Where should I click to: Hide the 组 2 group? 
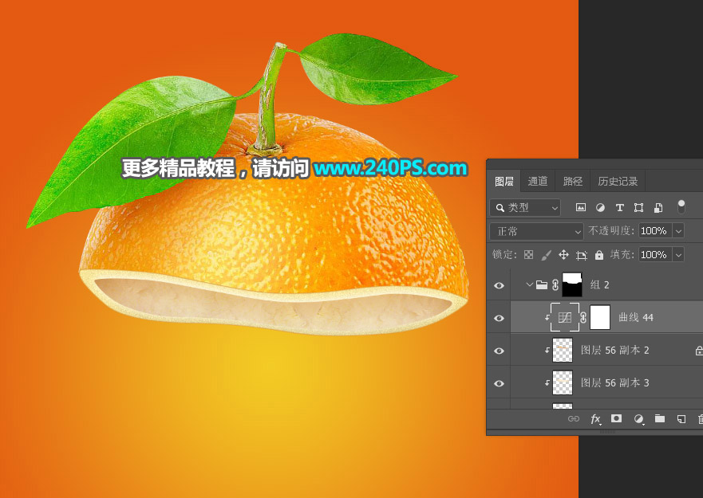coord(499,285)
